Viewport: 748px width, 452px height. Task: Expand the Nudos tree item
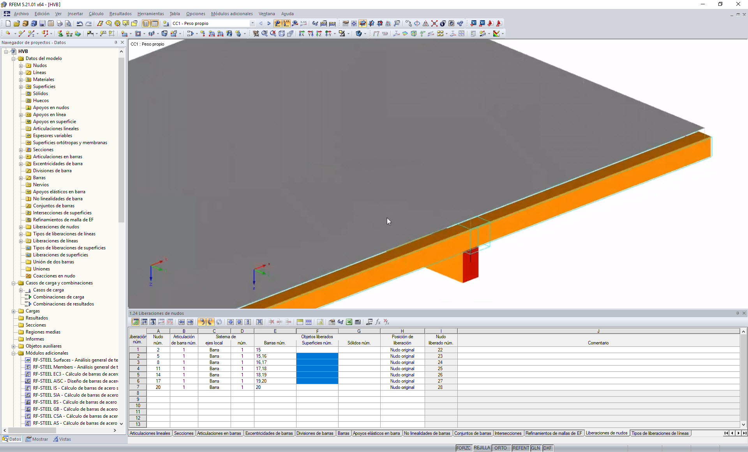click(21, 65)
